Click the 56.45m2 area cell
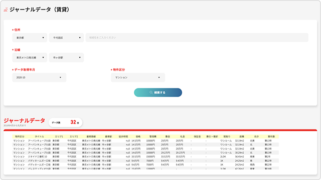The image size is (321, 180). point(239,156)
